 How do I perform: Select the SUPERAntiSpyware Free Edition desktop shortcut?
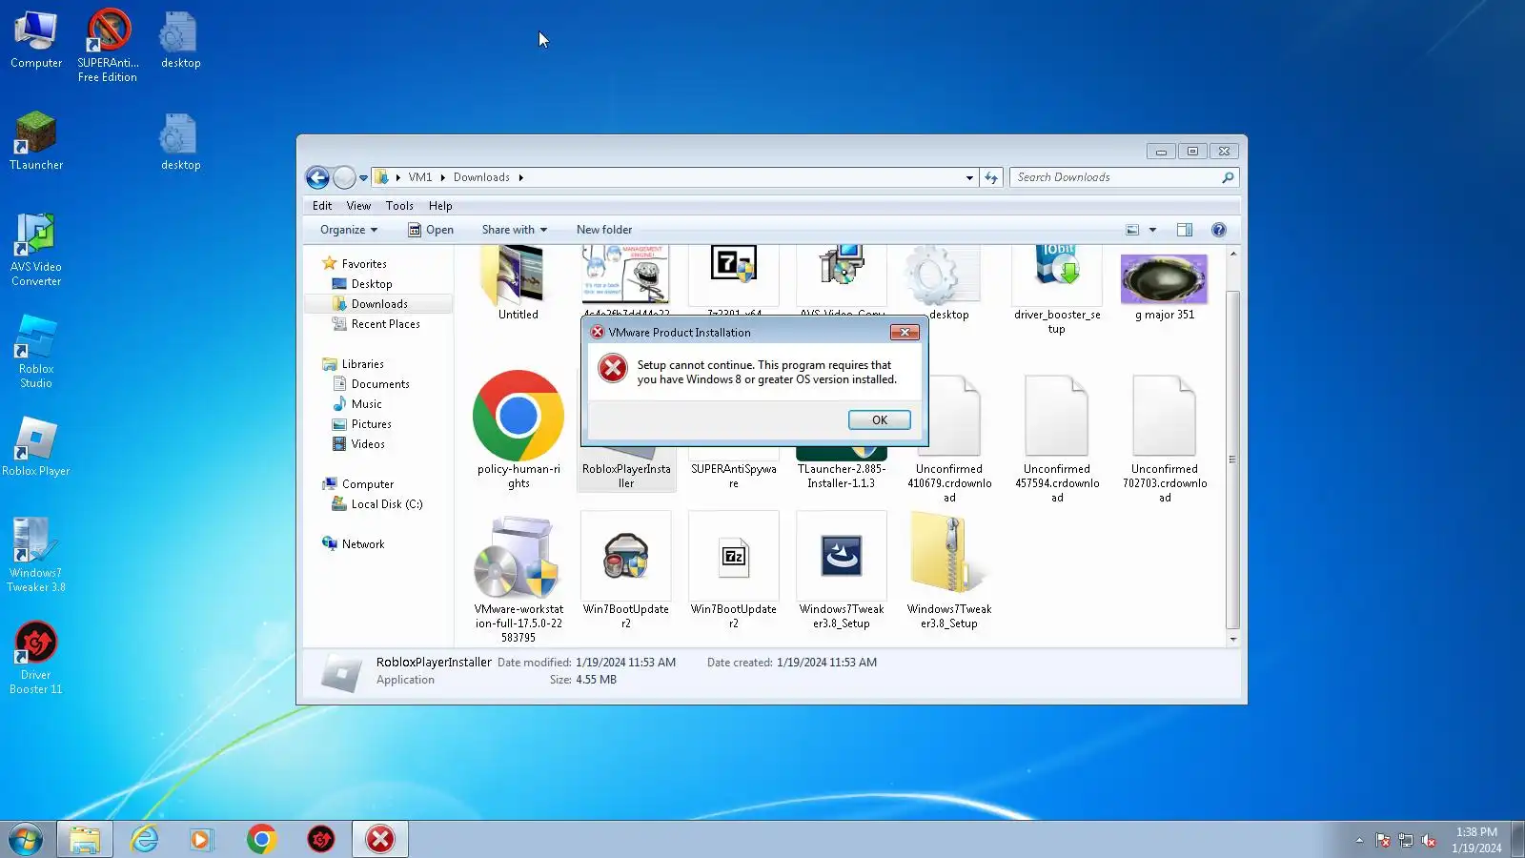point(108,46)
